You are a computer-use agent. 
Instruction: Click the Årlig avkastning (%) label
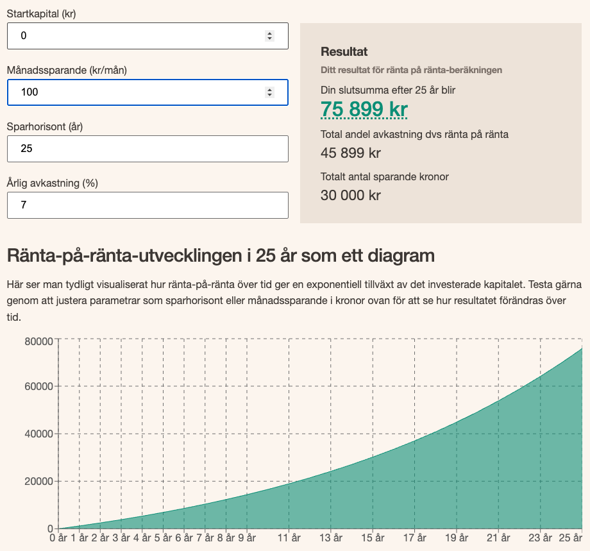pyautogui.click(x=52, y=183)
